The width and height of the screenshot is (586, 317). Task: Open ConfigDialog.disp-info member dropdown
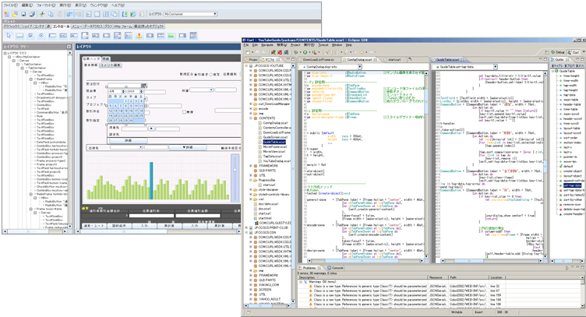click(x=360, y=67)
